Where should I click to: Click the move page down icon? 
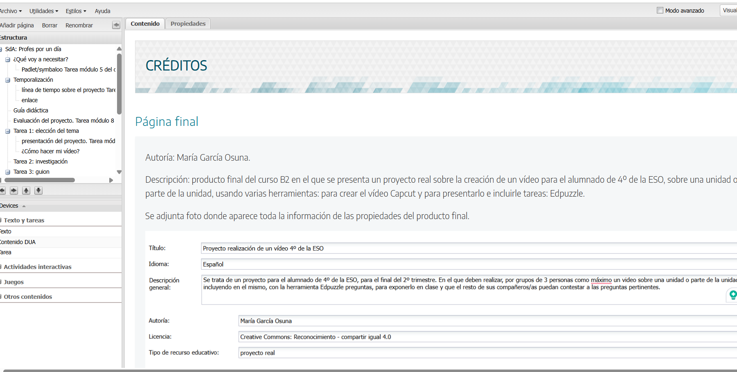pyautogui.click(x=38, y=190)
